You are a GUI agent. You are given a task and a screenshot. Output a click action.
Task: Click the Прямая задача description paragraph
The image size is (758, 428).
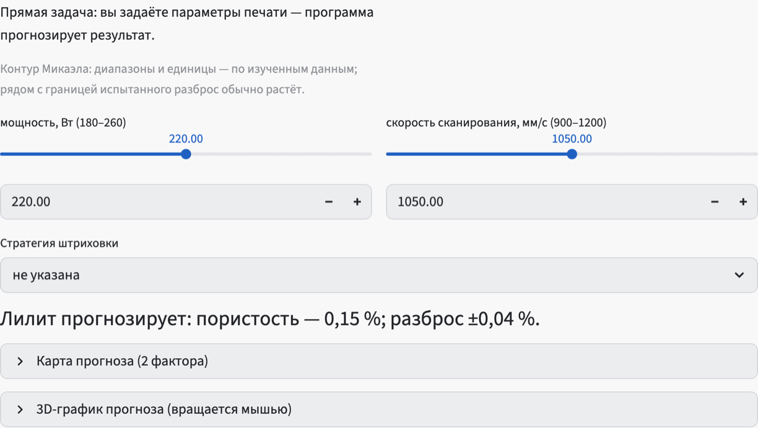coord(187,24)
